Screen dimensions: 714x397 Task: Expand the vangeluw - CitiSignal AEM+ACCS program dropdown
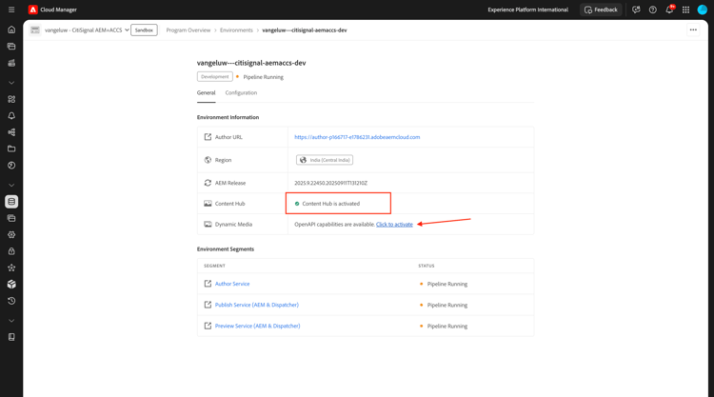(87, 30)
